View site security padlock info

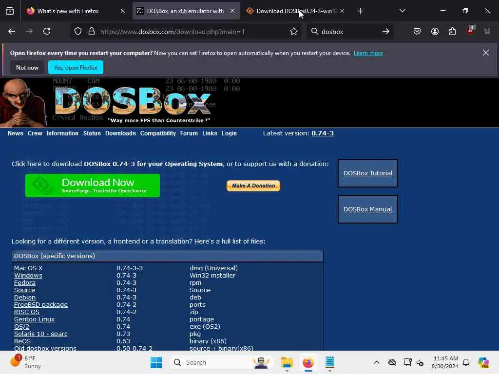(92, 32)
